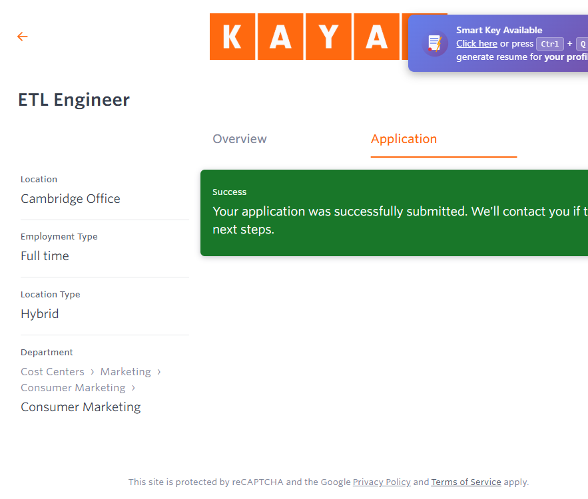
Task: Open the Google Privacy Policy link
Action: coord(382,482)
